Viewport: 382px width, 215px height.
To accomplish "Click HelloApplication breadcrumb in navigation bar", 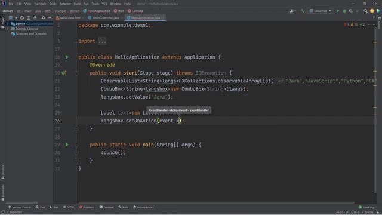I will (97, 11).
